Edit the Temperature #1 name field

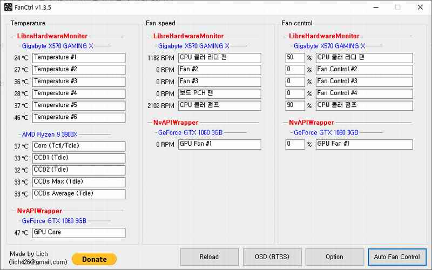pos(78,58)
